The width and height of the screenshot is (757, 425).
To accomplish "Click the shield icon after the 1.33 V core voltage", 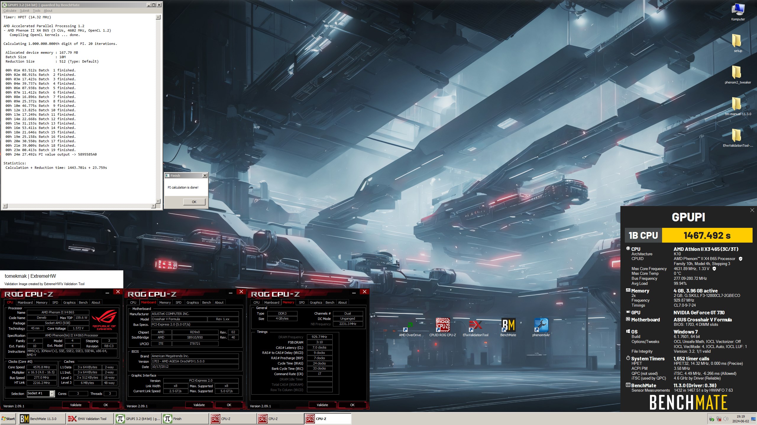I will (x=714, y=269).
